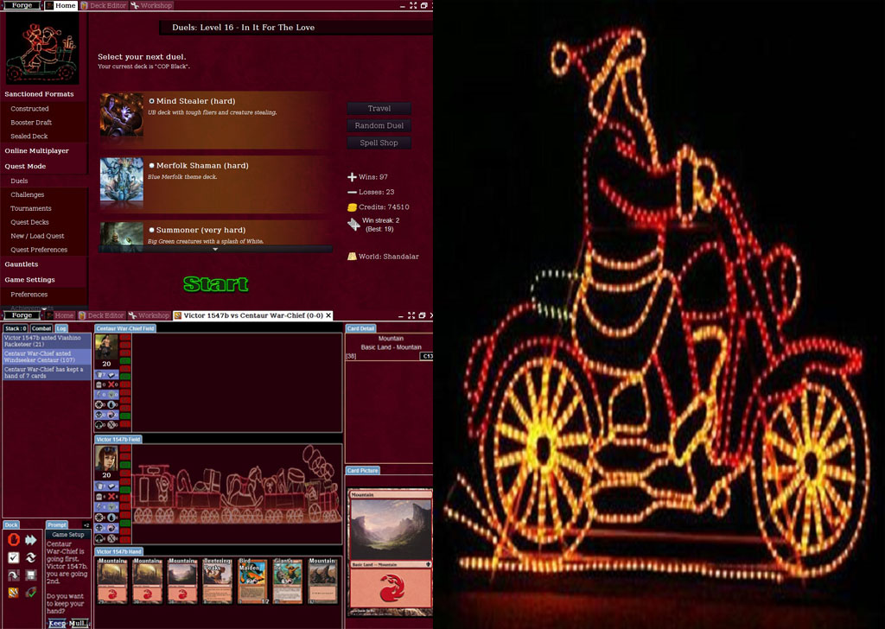Click the Victor 1547b player avatar
The height and width of the screenshot is (629, 885).
coord(105,459)
